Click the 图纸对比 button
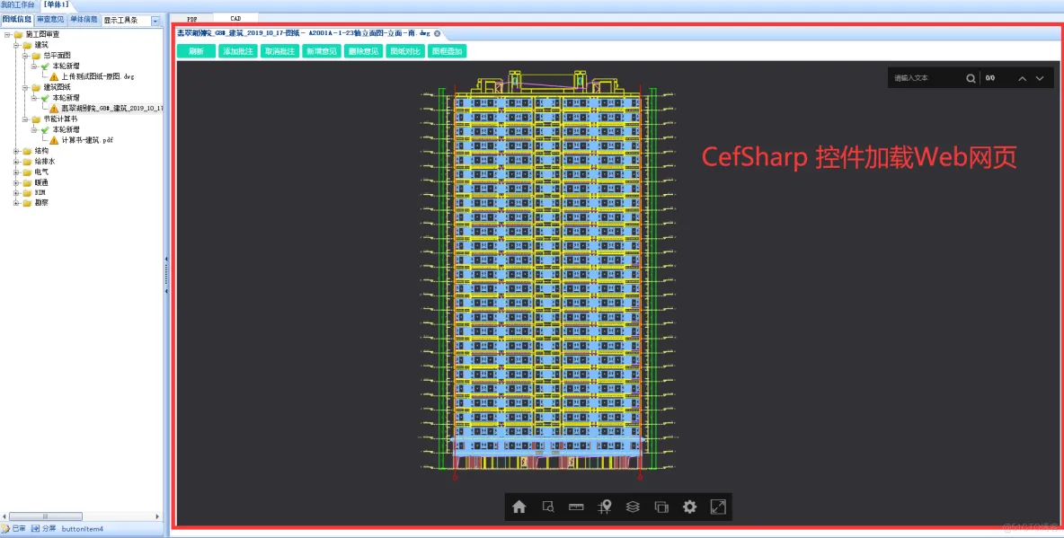 [405, 51]
